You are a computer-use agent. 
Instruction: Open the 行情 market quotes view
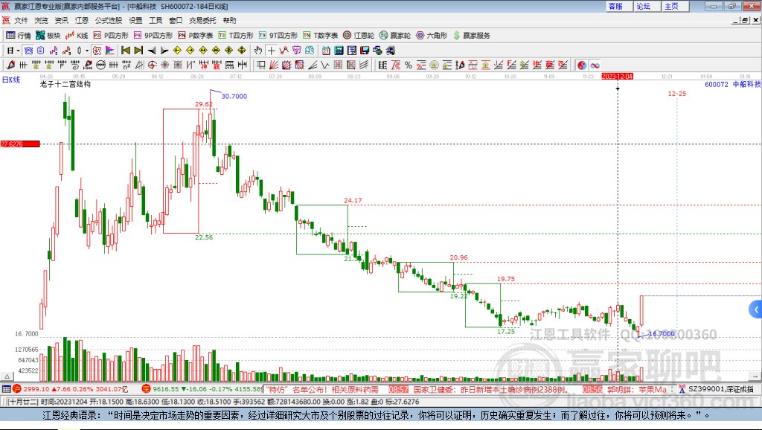pyautogui.click(x=19, y=36)
